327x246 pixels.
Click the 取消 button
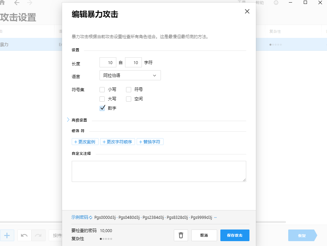(x=204, y=235)
